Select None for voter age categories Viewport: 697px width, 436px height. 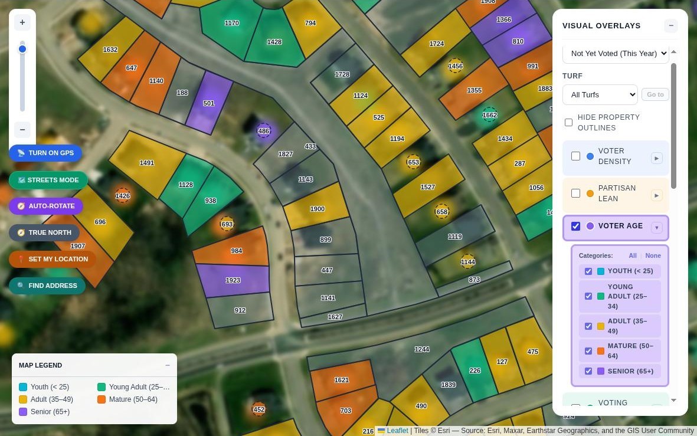pyautogui.click(x=653, y=255)
